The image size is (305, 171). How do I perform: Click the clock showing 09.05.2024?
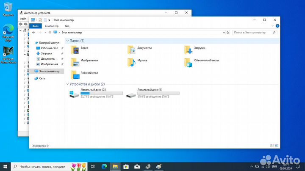point(286,166)
